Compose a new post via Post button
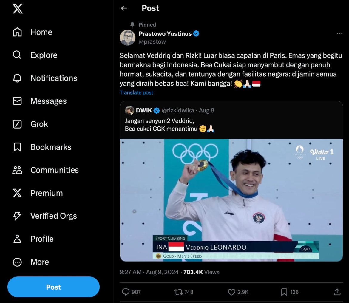The width and height of the screenshot is (349, 303). (x=53, y=287)
